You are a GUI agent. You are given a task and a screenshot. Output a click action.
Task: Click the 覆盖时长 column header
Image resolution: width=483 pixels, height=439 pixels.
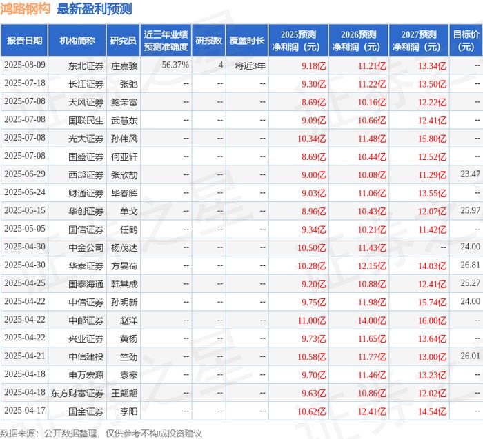click(247, 41)
